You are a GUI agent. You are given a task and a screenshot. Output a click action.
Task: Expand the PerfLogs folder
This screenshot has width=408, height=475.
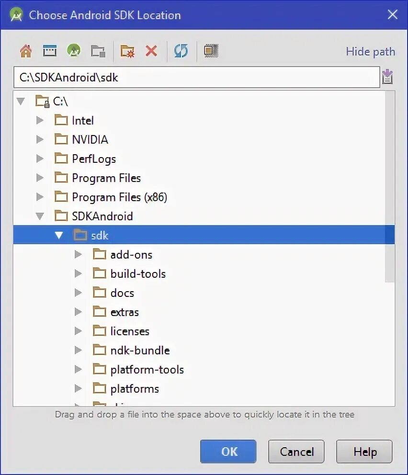click(x=40, y=158)
